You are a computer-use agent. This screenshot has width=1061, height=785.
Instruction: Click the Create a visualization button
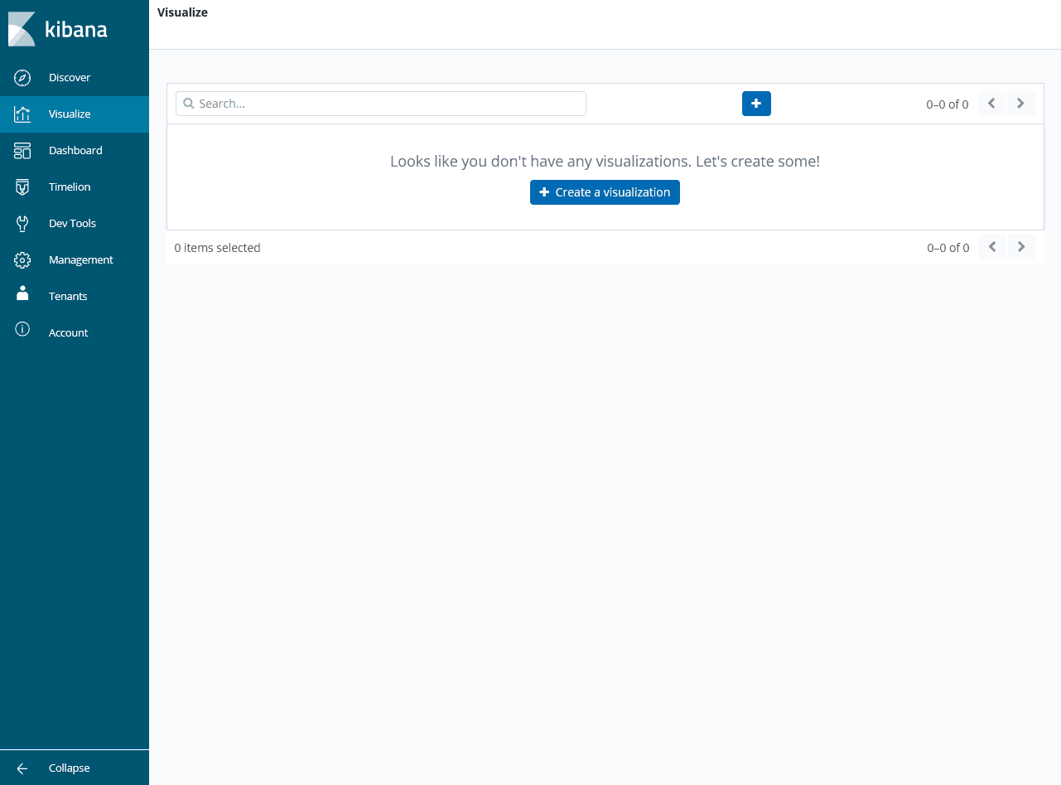[605, 192]
